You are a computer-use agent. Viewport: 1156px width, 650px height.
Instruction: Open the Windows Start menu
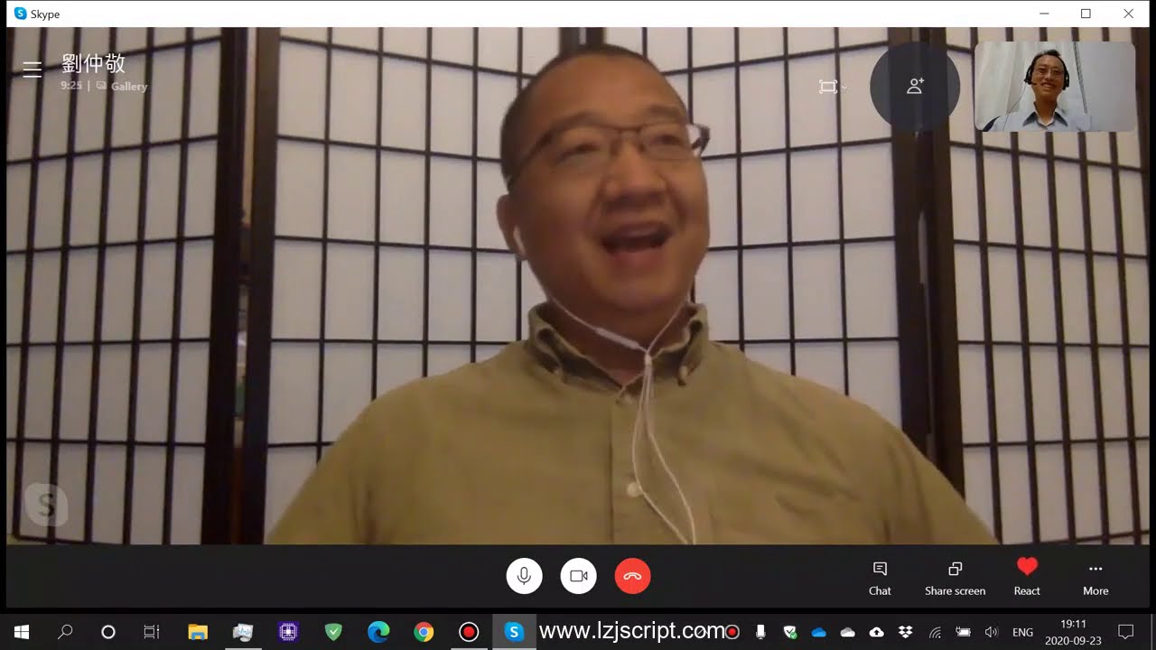pyautogui.click(x=22, y=632)
